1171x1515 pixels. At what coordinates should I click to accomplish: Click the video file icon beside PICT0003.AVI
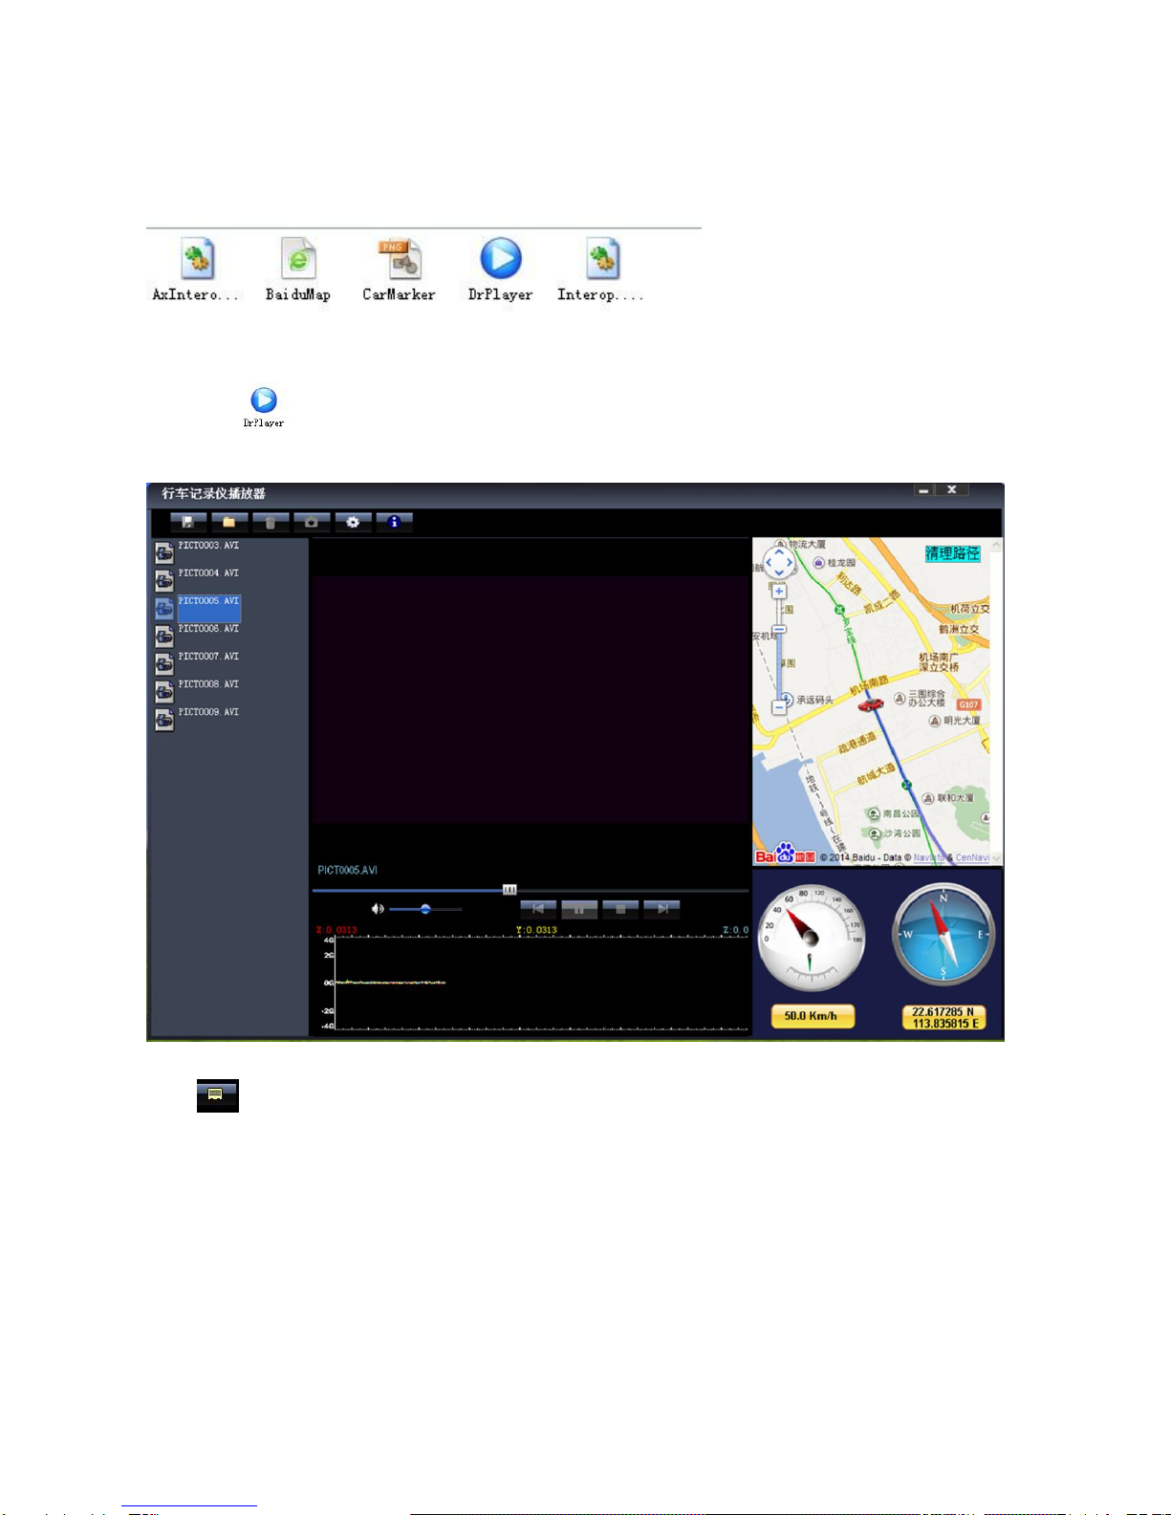164,552
